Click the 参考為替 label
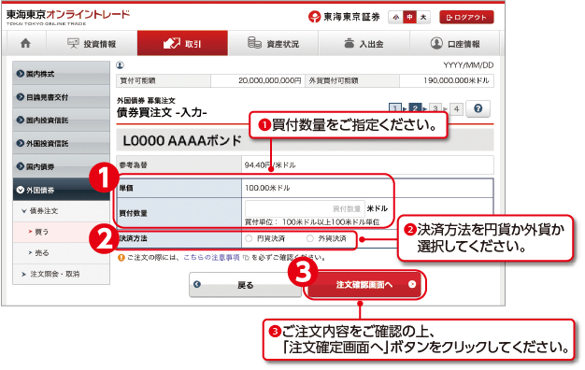 (x=134, y=164)
